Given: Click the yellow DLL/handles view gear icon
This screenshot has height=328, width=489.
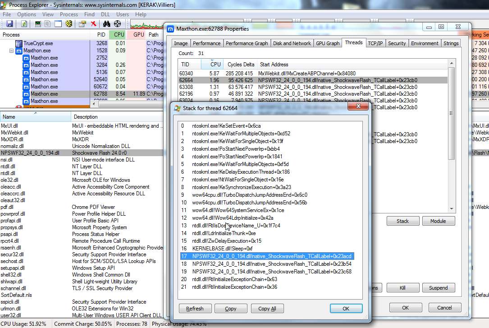Looking at the screenshot, I should click(x=69, y=24).
